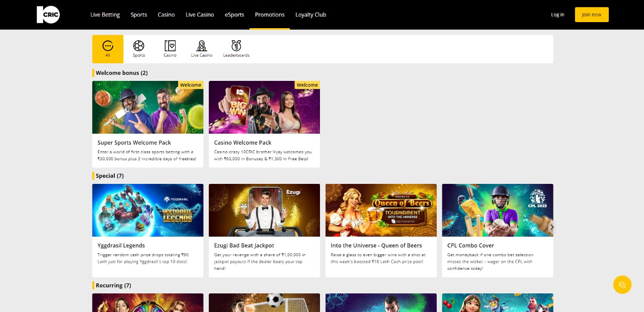This screenshot has height=312, width=644.
Task: Open Casino in top navigation
Action: 166,15
